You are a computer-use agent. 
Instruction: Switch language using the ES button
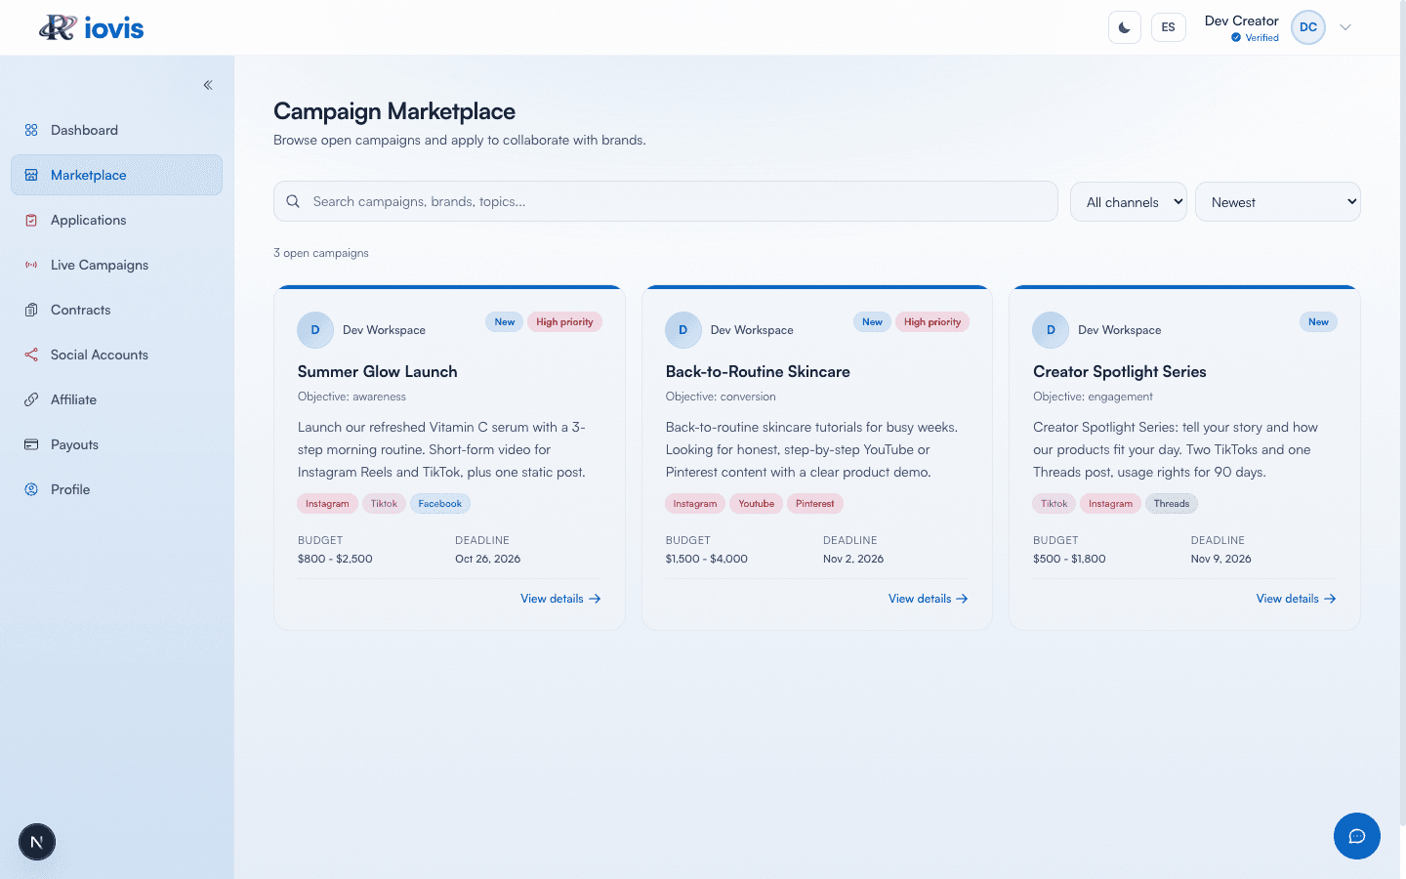click(x=1169, y=27)
